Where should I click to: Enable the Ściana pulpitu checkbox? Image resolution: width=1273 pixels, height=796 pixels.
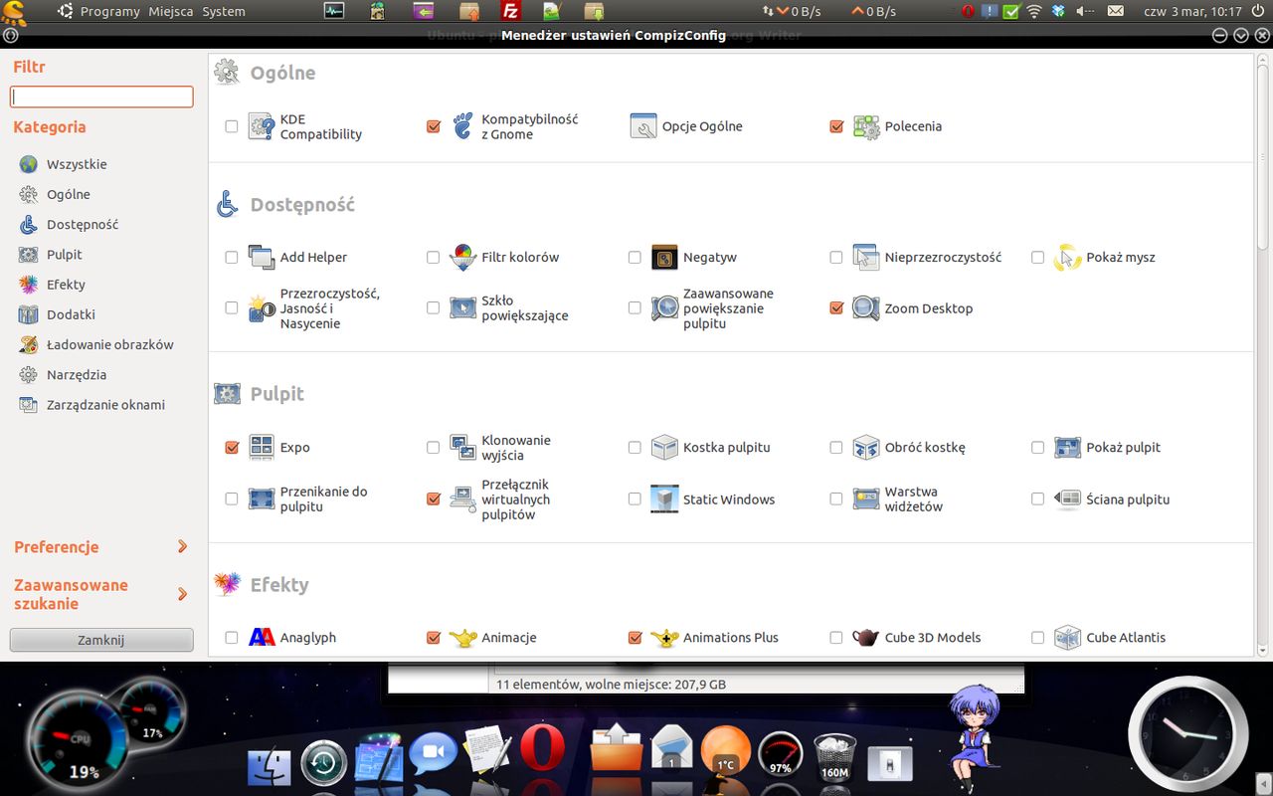pyautogui.click(x=1037, y=499)
